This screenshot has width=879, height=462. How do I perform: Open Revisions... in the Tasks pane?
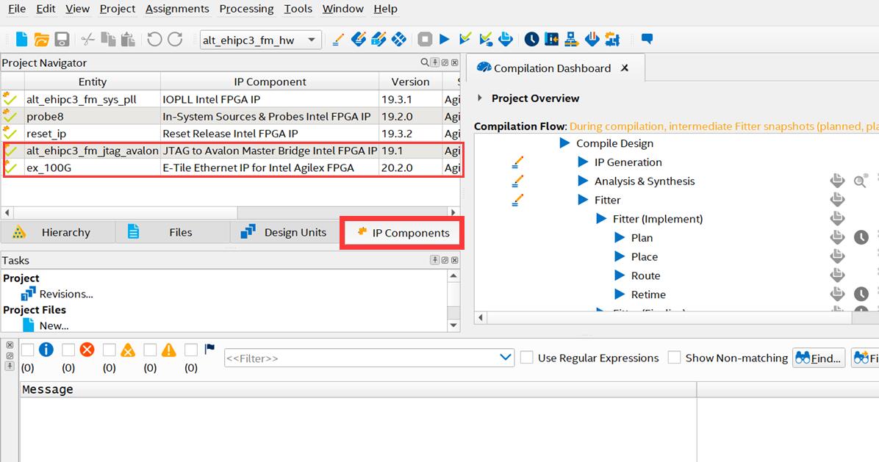click(66, 294)
